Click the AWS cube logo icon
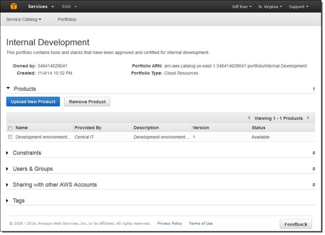325x235 pixels. [x=14, y=6]
